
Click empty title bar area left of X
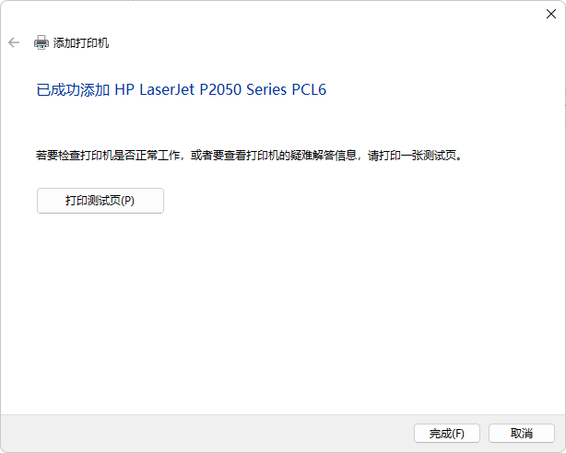click(271, 14)
